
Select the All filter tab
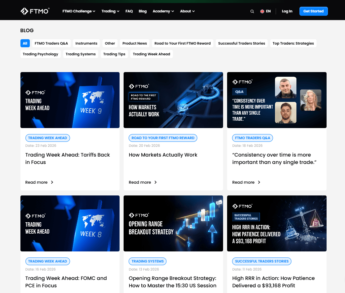[x=25, y=43]
